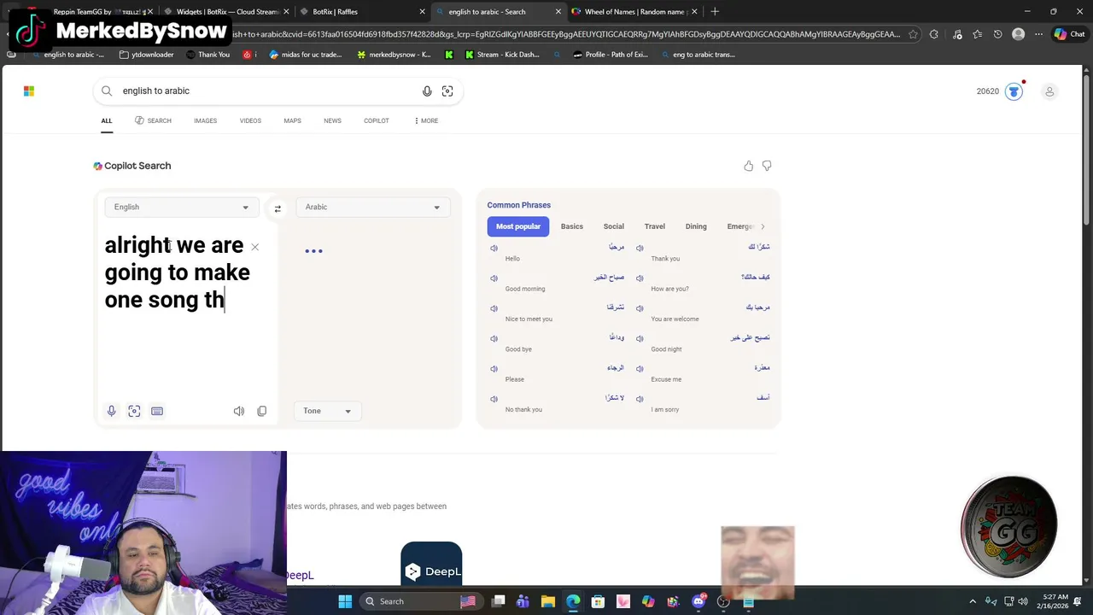
Task: Play audio for the Hello phrase
Action: pos(494,248)
